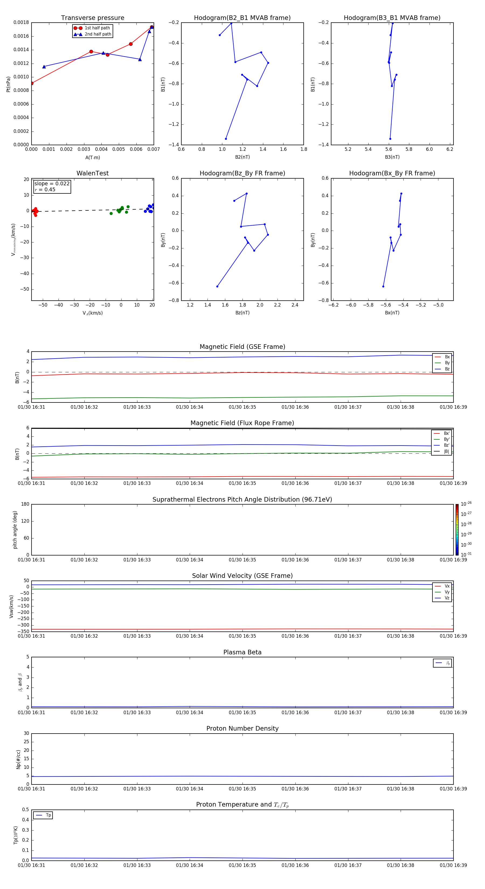485x889 pixels.
Task: Click the "B2(nT)" x-axis label
Action: coord(242,157)
